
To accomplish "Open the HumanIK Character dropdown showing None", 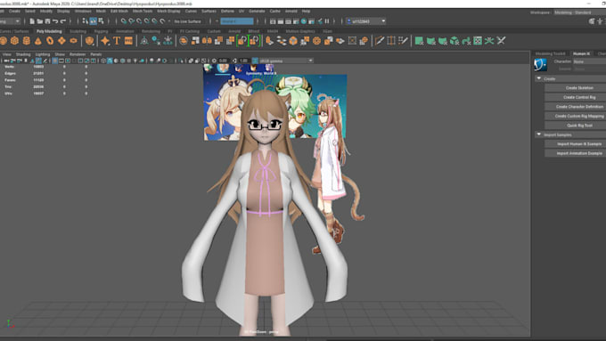I will [589, 61].
